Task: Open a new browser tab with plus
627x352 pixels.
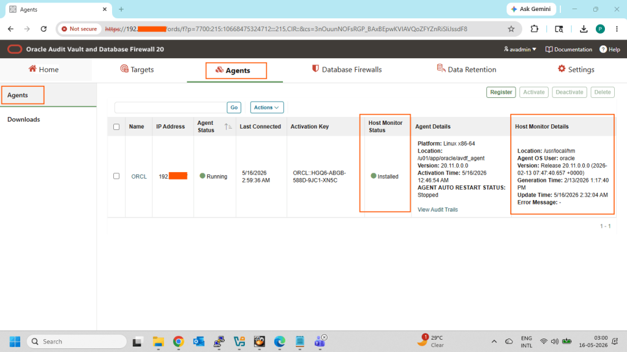Action: click(x=121, y=9)
